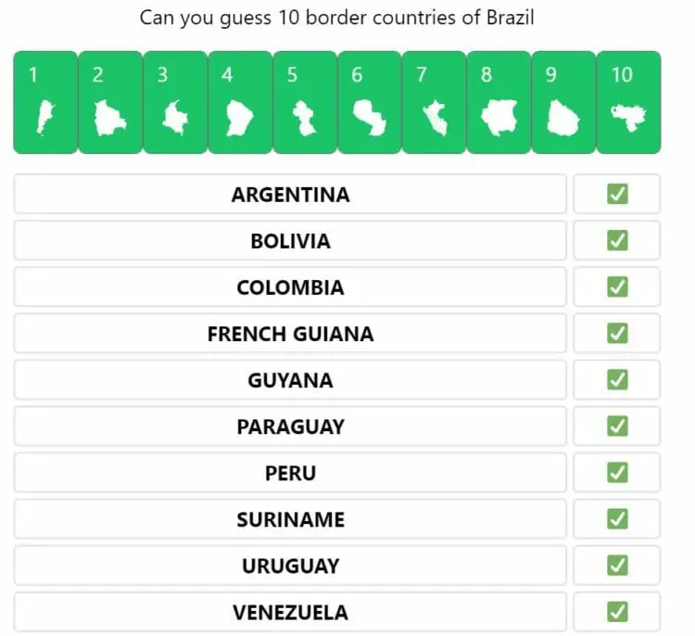Select the URUGUAY answer row
Viewport: 695px width, 636px height.
(290, 566)
